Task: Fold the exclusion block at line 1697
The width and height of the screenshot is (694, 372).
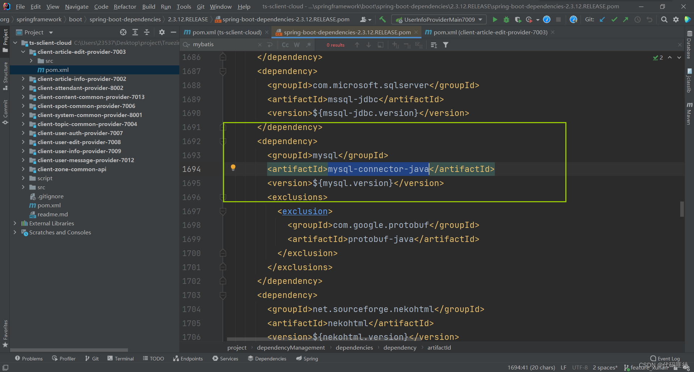Action: [223, 212]
